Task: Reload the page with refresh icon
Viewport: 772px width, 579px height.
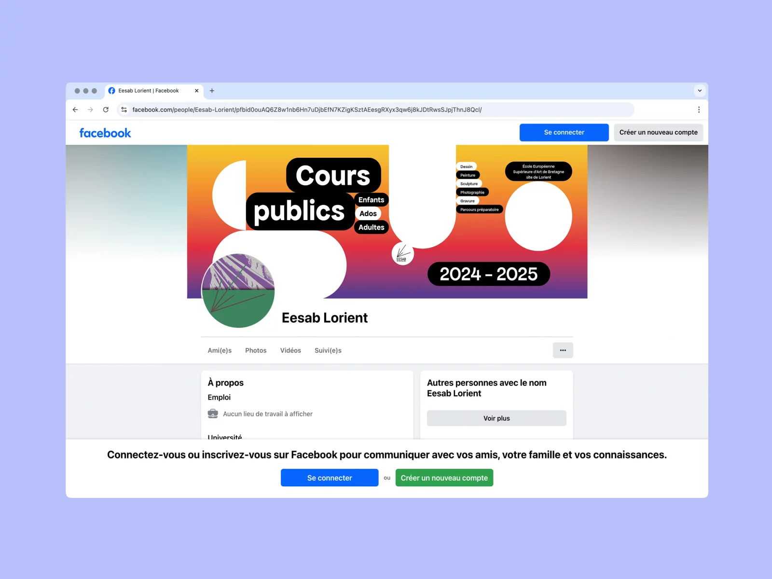Action: [106, 110]
